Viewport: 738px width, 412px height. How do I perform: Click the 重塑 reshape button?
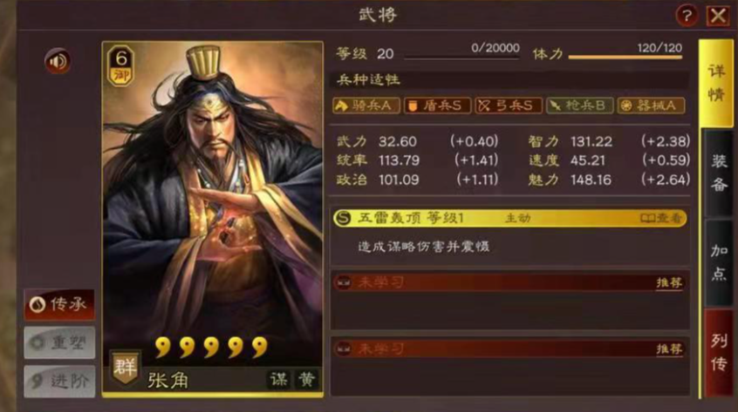click(x=59, y=343)
